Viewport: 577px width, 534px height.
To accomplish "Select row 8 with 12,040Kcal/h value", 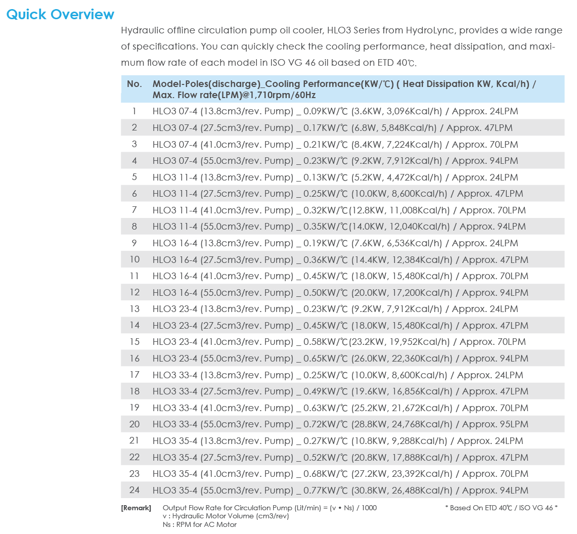I will pos(339,227).
